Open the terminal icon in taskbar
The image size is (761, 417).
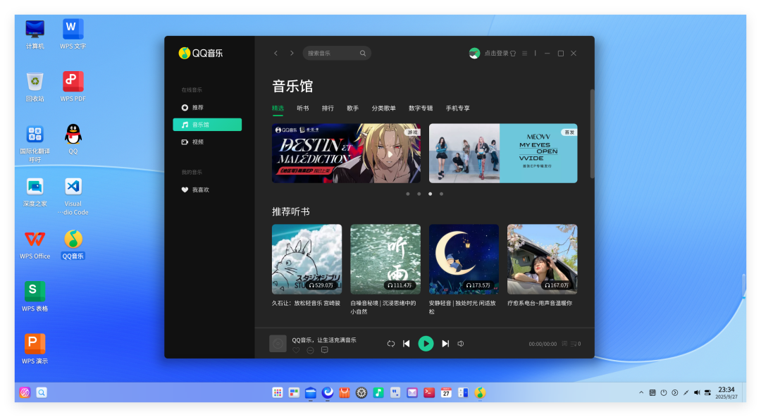[429, 393]
